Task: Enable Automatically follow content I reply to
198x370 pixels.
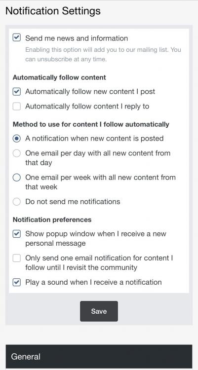Action: (x=16, y=106)
